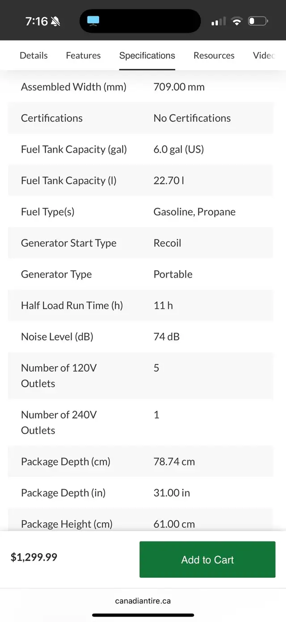Image resolution: width=286 pixels, height=622 pixels.
Task: Open the partially visible Videos tab
Action: pyautogui.click(x=264, y=55)
